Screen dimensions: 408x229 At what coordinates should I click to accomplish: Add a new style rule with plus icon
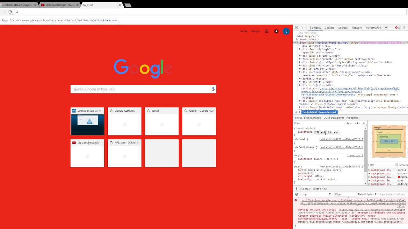(363, 123)
